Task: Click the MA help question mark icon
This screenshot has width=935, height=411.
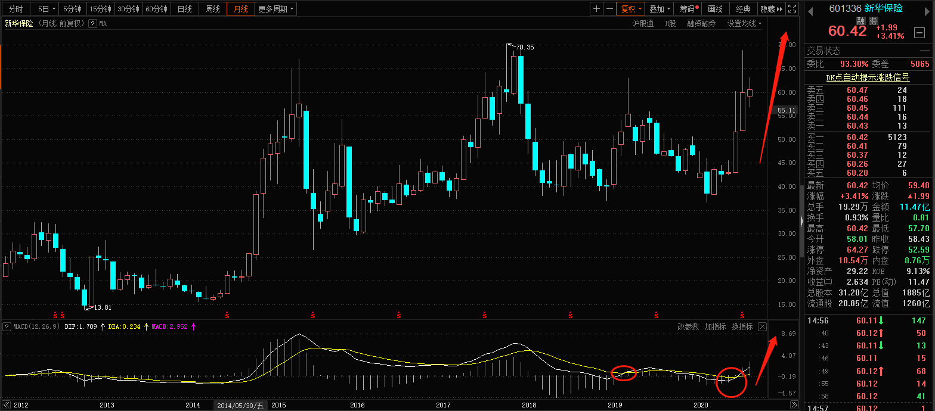Action: tap(92, 24)
